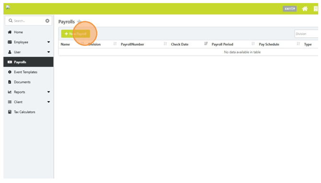
Task: Sort table by Payroll Period header
Action: 222,44
